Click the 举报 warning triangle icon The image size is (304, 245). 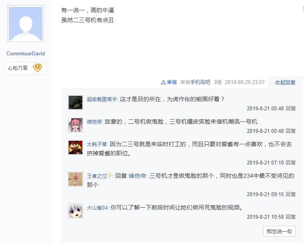pyautogui.click(x=163, y=82)
